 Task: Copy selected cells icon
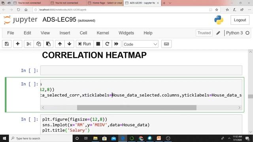[38, 44]
